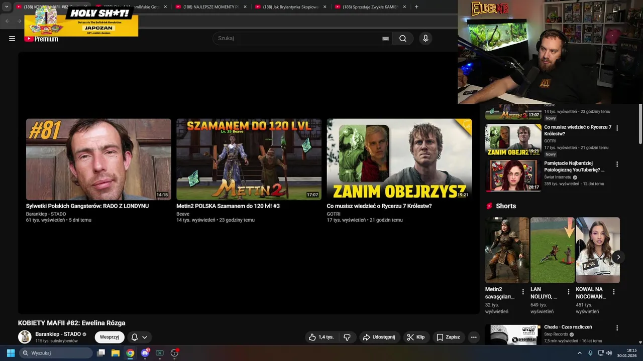This screenshot has width=643, height=361.
Task: Open the Windows Start menu
Action: [x=11, y=353]
